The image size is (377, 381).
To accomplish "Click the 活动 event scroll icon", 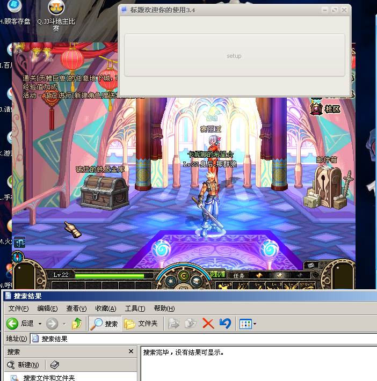I will pos(212,113).
